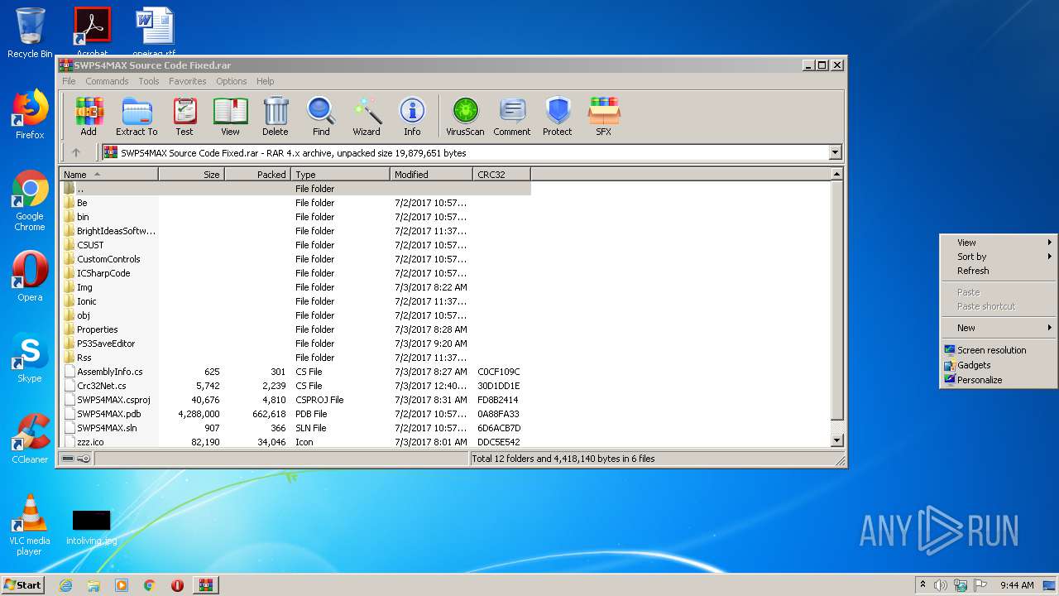
Task: Launch Firefox from desktop
Action: pos(30,114)
